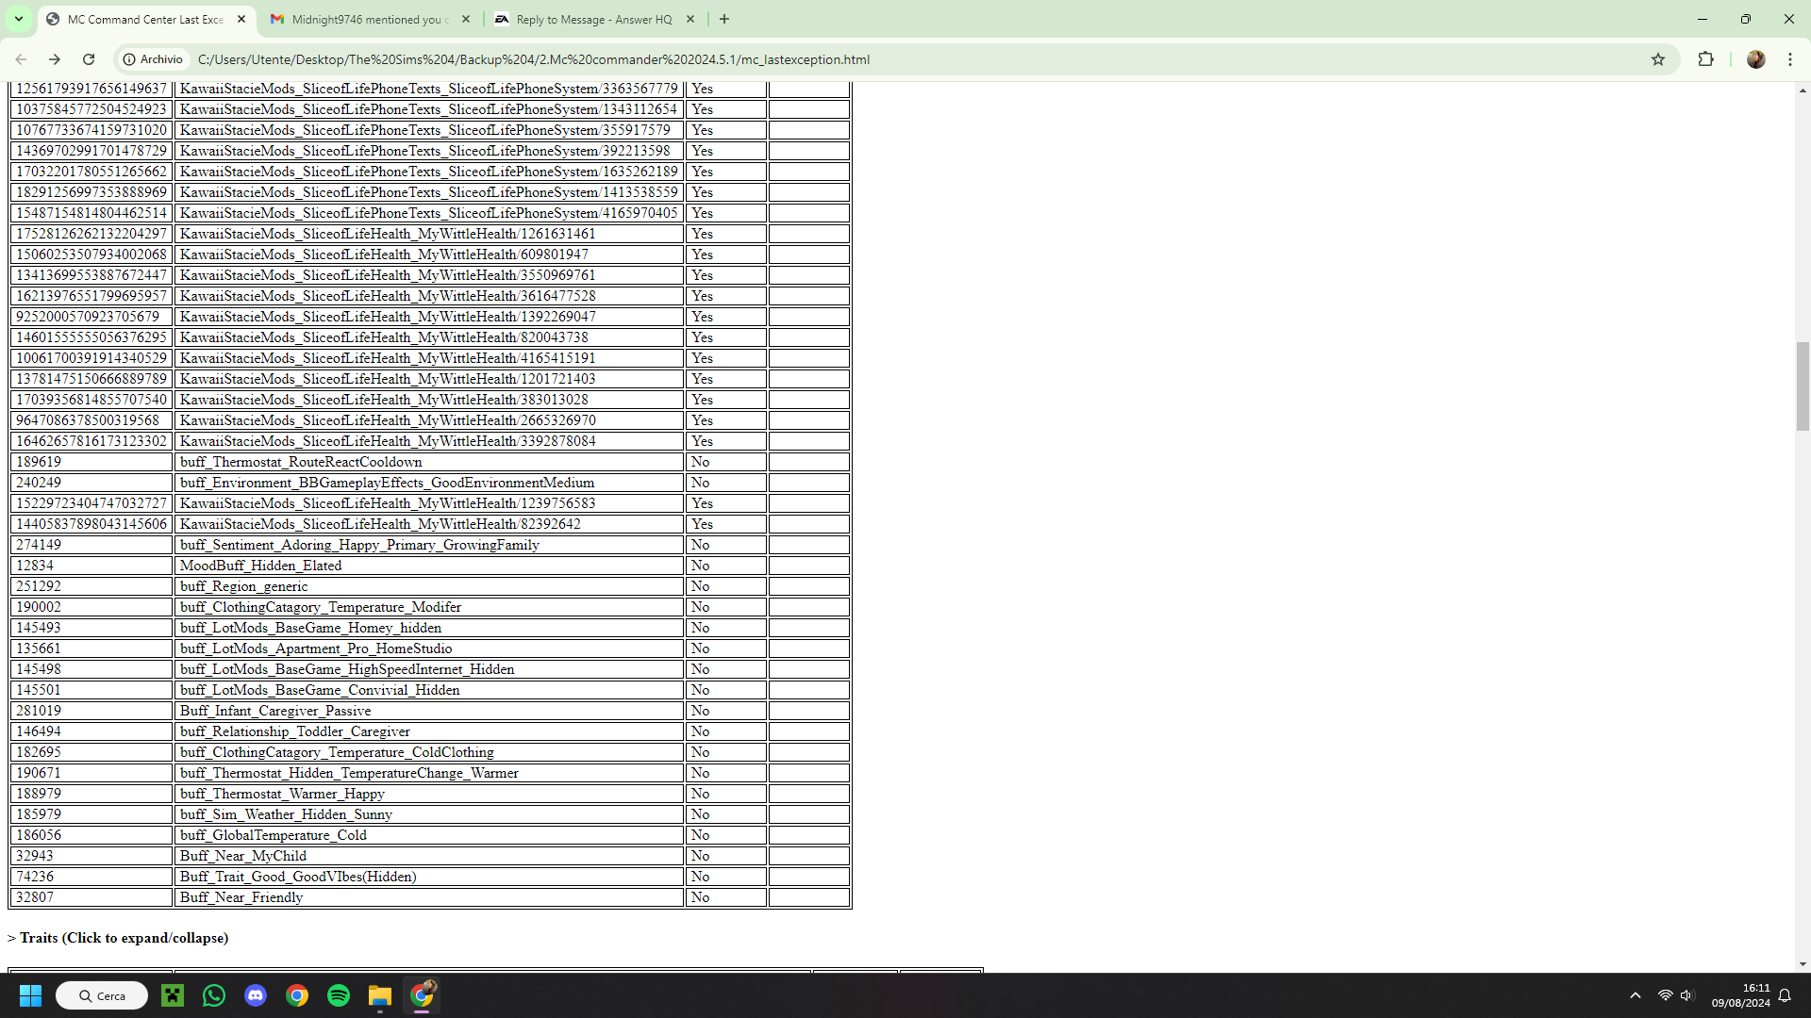Open Minecraft from the taskbar
This screenshot has width=1811, height=1018.
[173, 995]
